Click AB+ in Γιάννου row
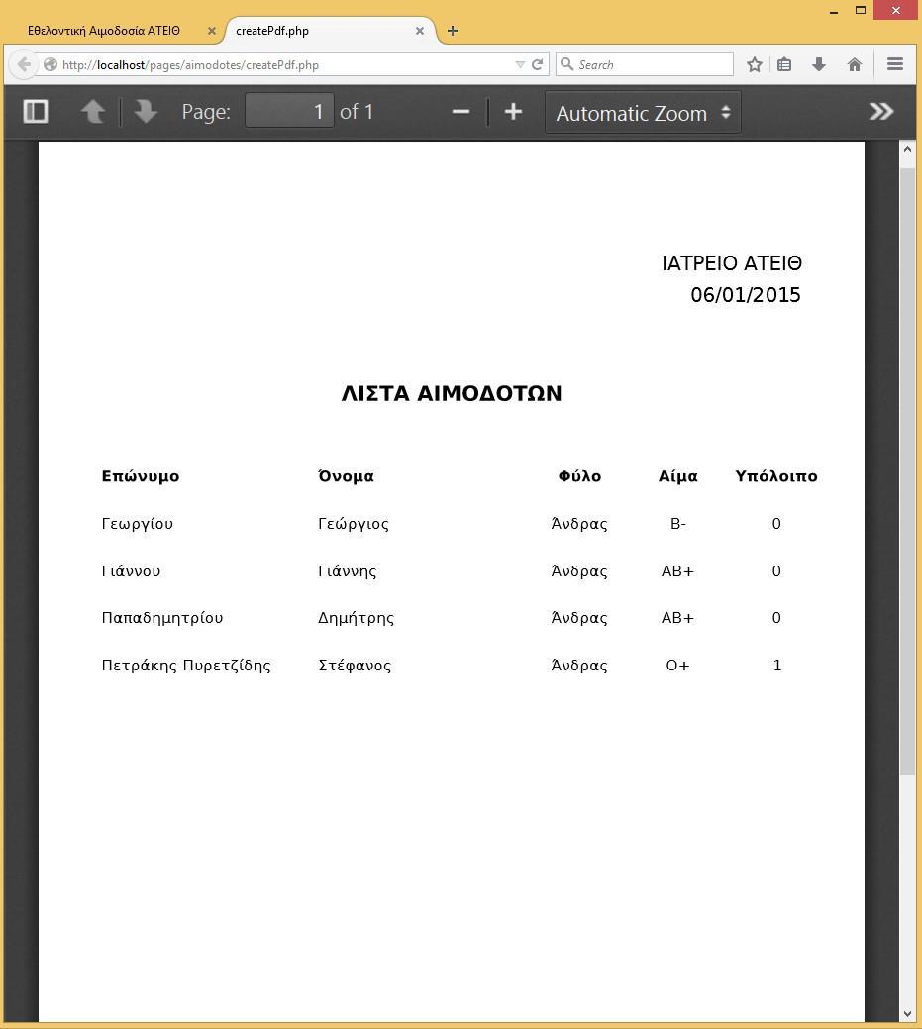 pyautogui.click(x=678, y=570)
